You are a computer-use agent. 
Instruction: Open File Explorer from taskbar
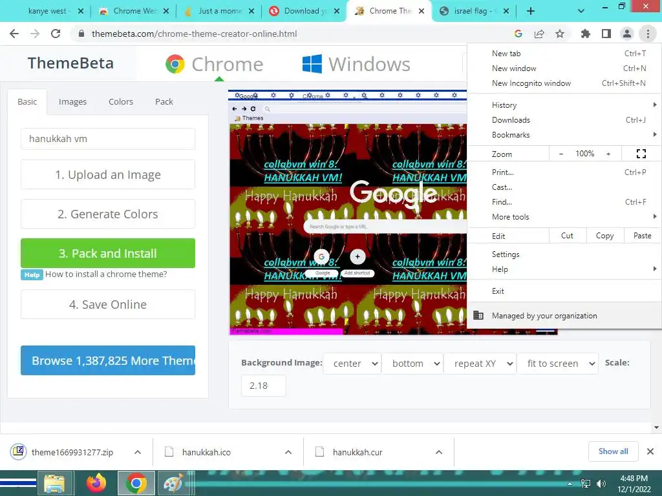point(54,483)
